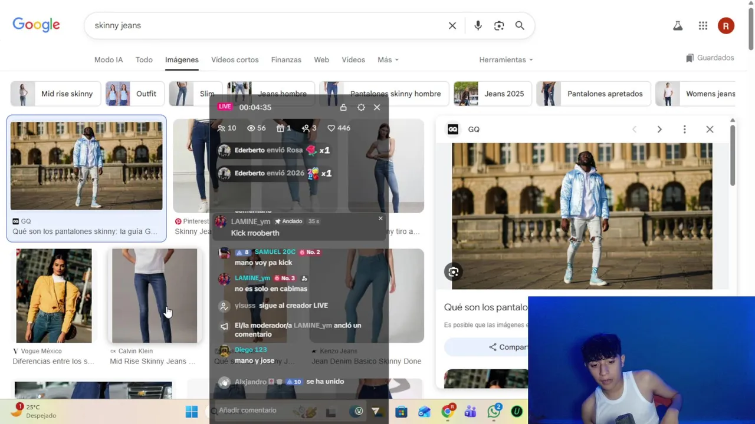
Task: Open the GQ light-blue jacket thumbnail result
Action: click(x=86, y=165)
